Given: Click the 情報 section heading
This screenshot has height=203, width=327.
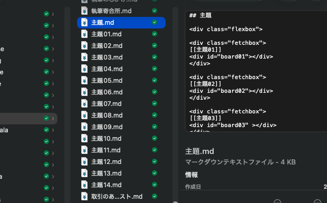Looking at the screenshot, I should point(191,175).
